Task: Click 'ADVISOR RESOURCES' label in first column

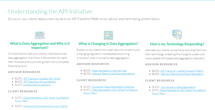Action: point(24,72)
